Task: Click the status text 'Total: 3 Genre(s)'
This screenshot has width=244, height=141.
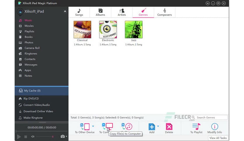Action: 81,118
